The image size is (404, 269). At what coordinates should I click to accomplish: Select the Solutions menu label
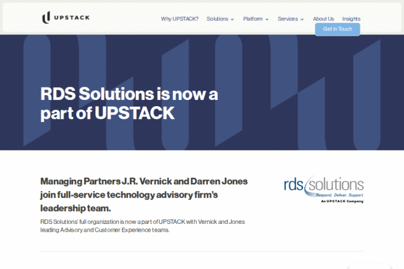(217, 19)
